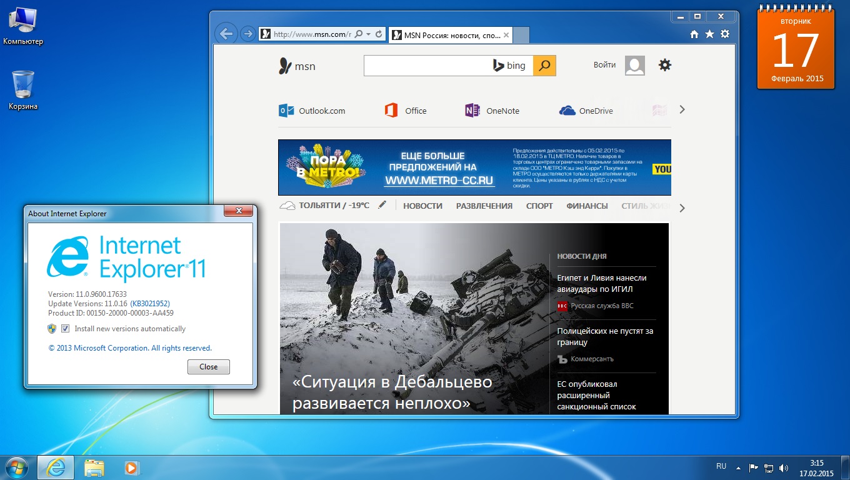Close the MSN Россия tab
The width and height of the screenshot is (850, 480).
[506, 35]
